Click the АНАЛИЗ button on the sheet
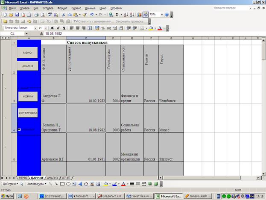 28,66
